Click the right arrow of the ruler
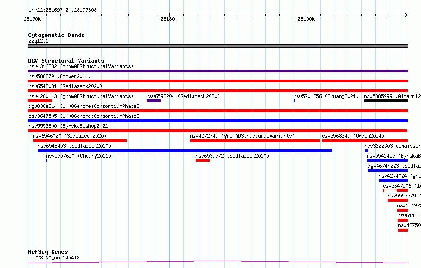Viewport: 421px width, 268px height. coord(406,15)
